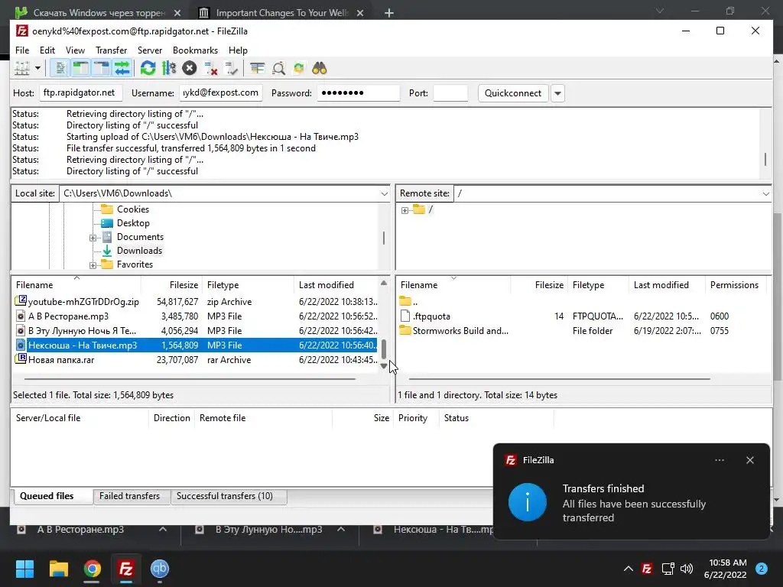The height and width of the screenshot is (587, 783).
Task: Switch to the Failed transfers tab
Action: click(x=129, y=496)
